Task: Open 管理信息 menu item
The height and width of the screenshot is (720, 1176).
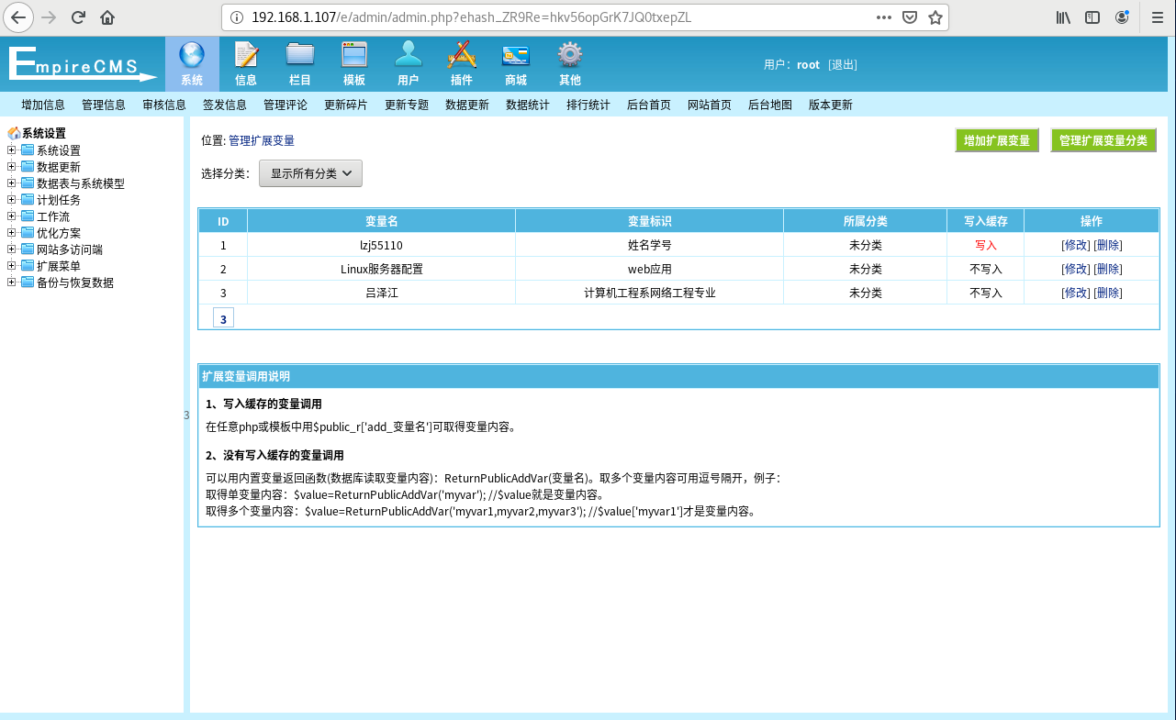Action: (x=104, y=105)
